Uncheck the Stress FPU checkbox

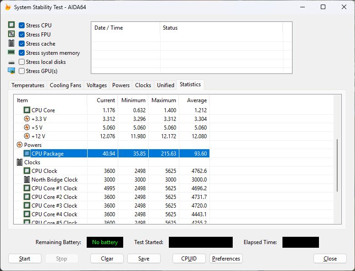21,34
